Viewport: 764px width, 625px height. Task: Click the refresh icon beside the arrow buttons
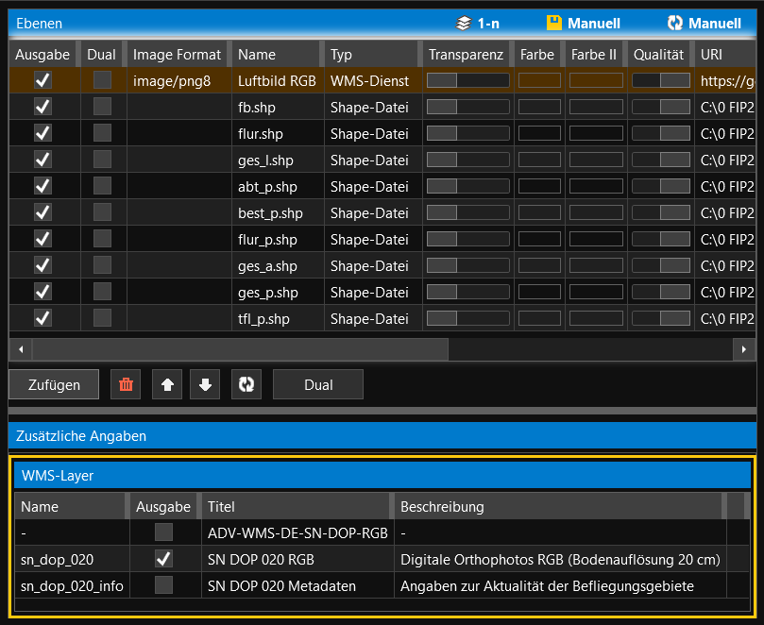[246, 384]
